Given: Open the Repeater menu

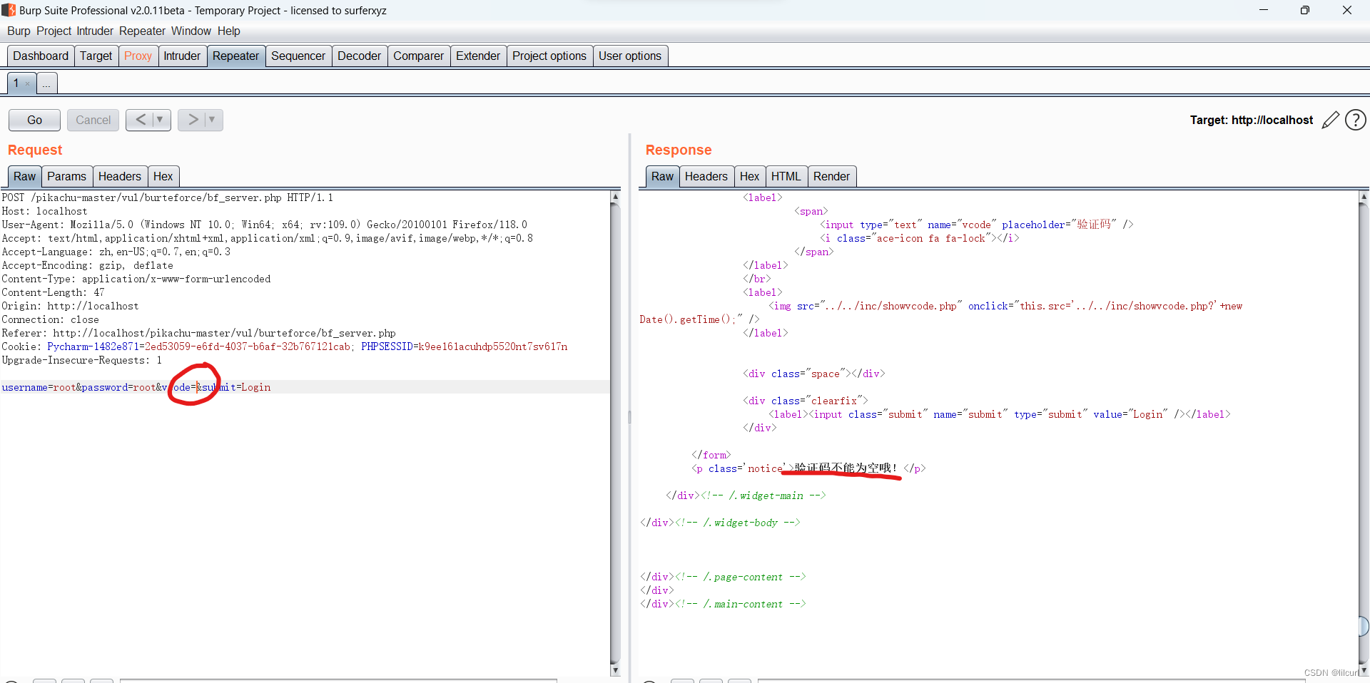Looking at the screenshot, I should tap(142, 31).
